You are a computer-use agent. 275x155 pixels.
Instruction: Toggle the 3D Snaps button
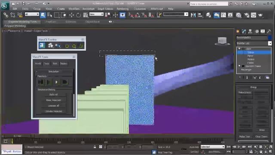(x=131, y=15)
